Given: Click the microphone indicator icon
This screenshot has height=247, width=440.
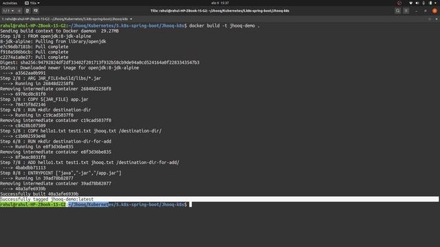Looking at the screenshot, I should (423, 3).
